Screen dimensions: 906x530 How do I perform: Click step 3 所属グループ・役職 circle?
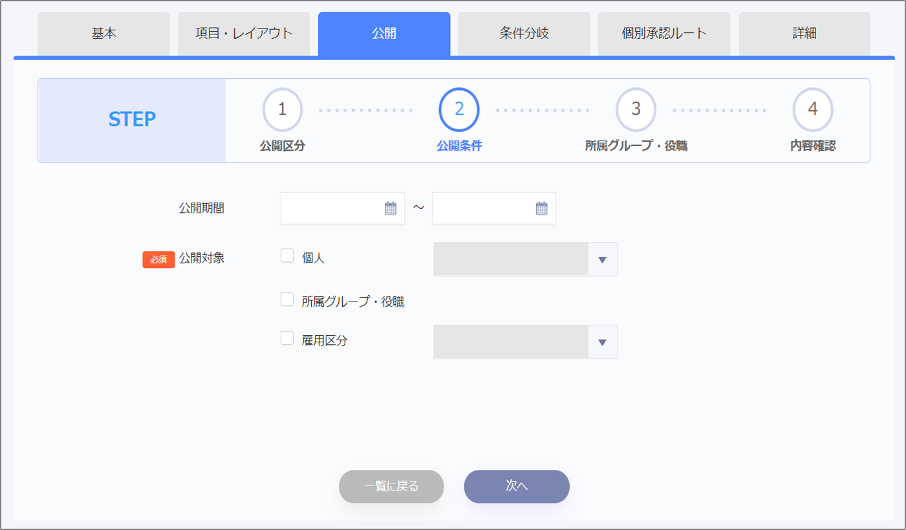pos(636,109)
